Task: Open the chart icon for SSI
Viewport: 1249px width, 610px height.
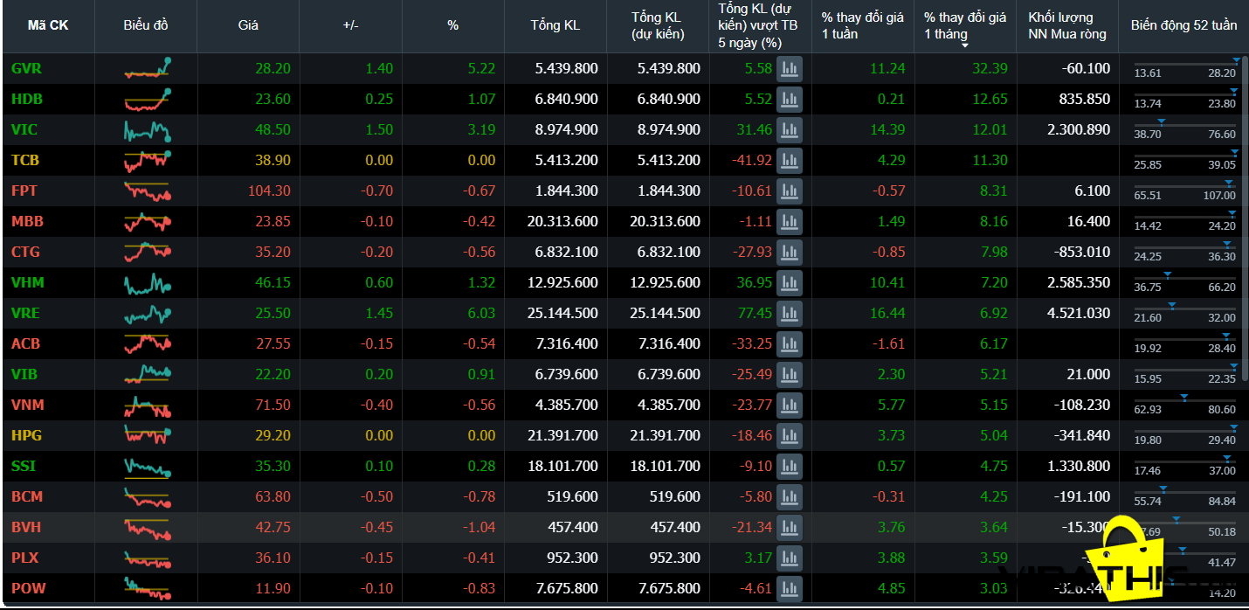Action: (x=790, y=466)
